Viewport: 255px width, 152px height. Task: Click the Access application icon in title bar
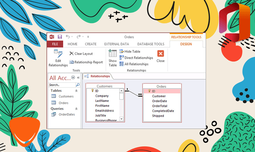pyautogui.click(x=52, y=37)
